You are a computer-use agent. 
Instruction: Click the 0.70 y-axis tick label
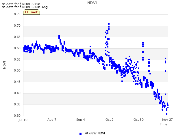(x=17, y=26)
